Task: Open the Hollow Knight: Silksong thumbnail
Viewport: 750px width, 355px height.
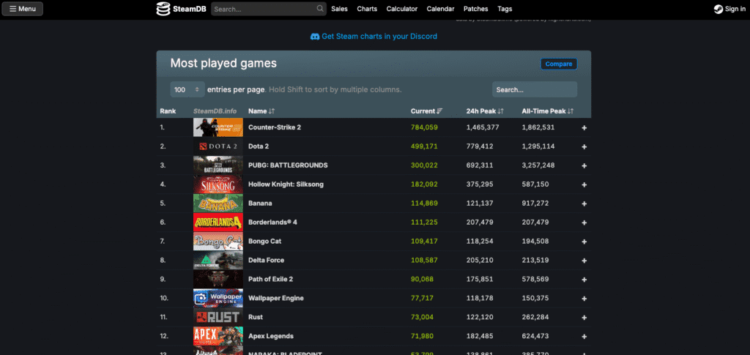Action: (218, 184)
